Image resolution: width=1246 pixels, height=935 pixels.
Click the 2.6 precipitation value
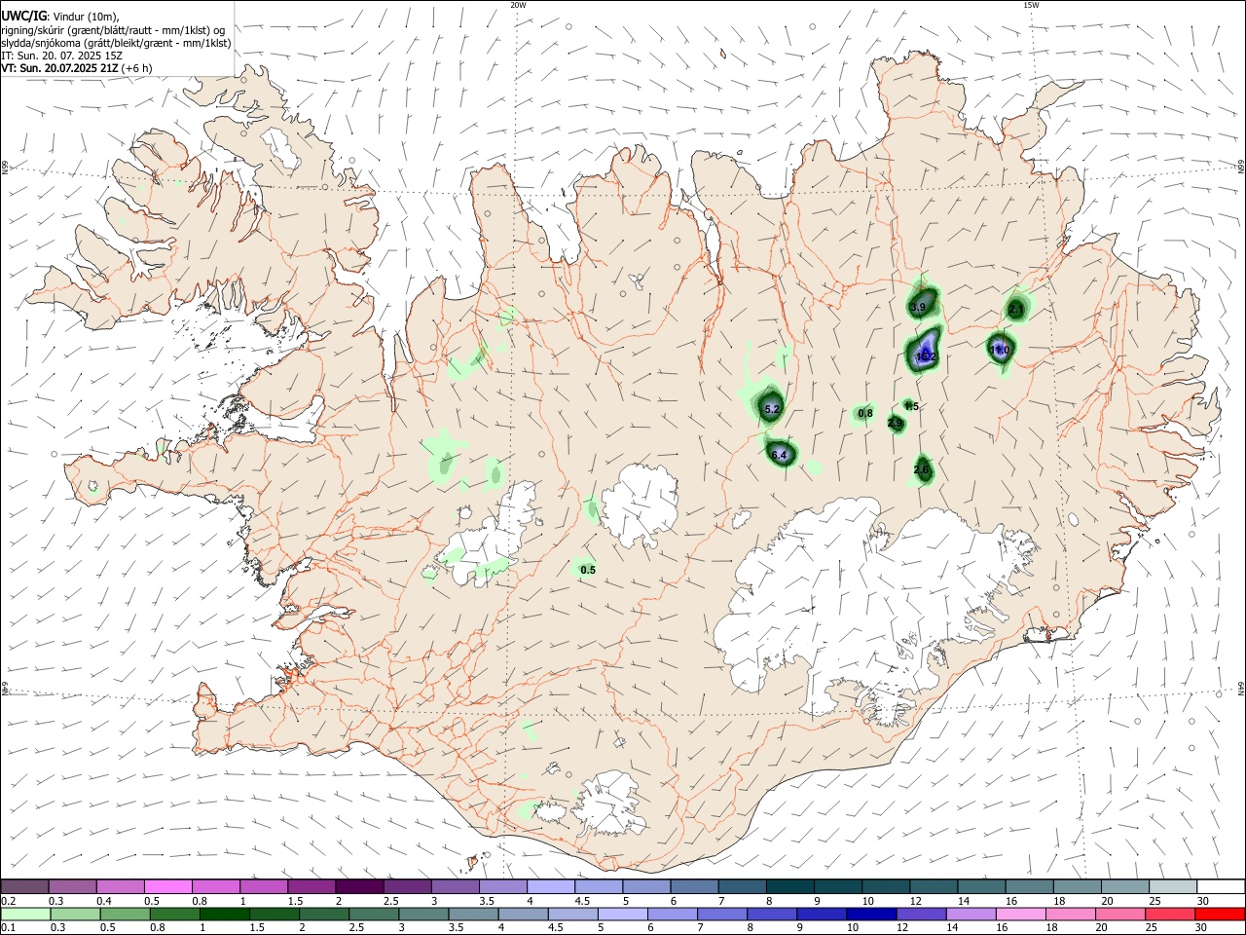point(922,470)
